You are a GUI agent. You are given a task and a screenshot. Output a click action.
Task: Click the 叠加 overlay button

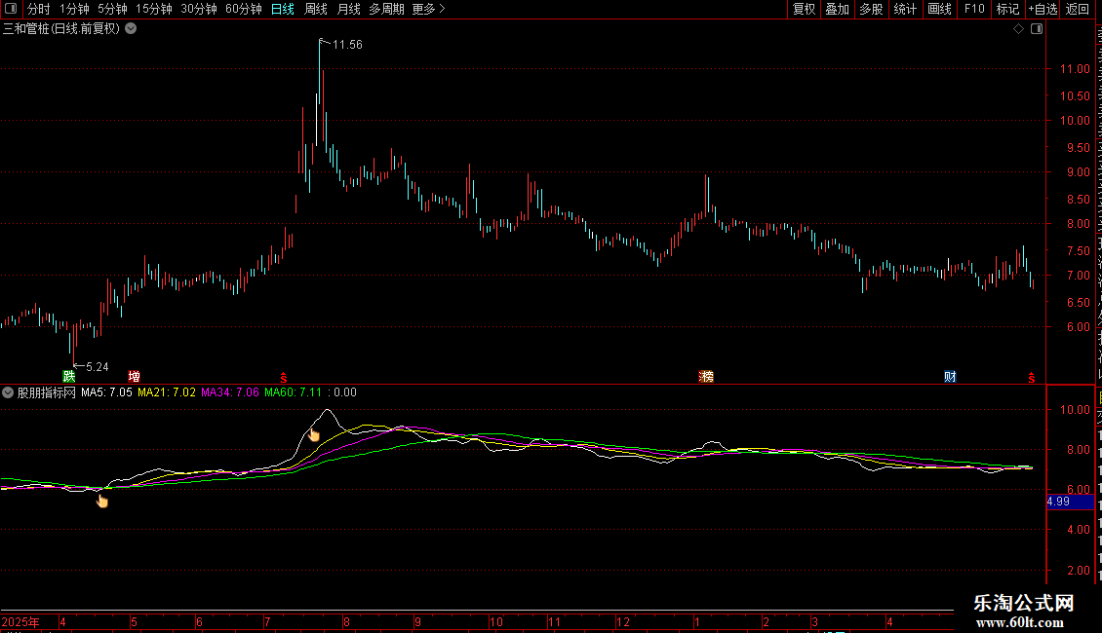tap(837, 9)
